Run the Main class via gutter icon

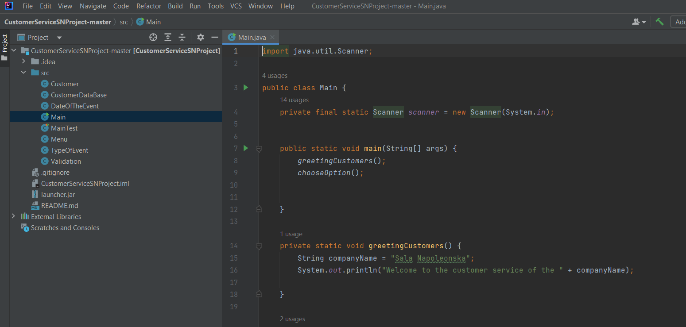pyautogui.click(x=246, y=87)
